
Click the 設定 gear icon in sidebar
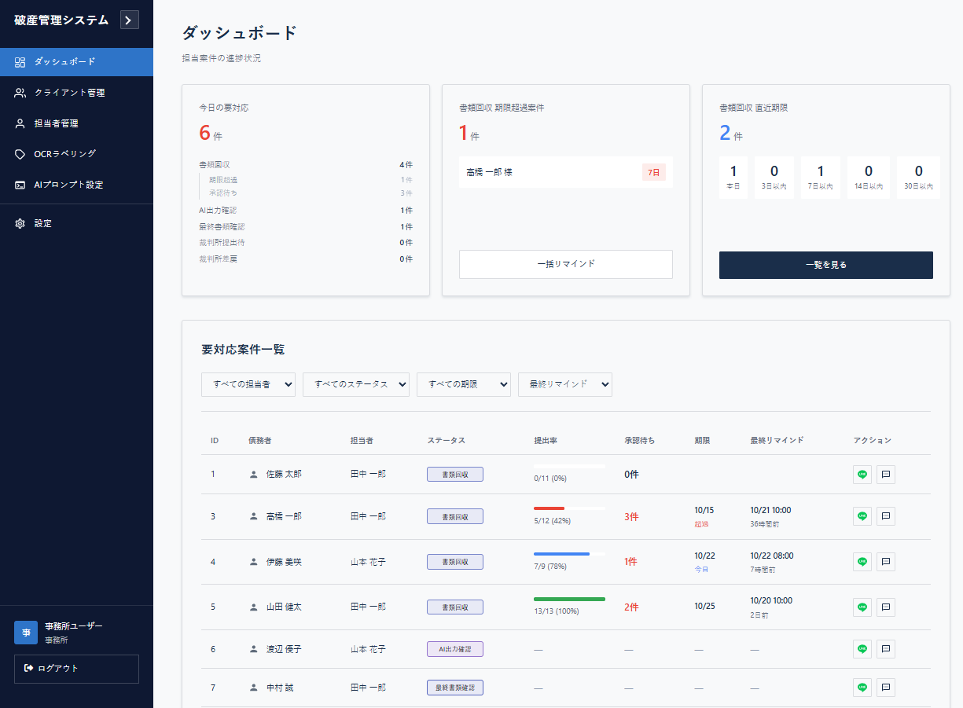20,224
